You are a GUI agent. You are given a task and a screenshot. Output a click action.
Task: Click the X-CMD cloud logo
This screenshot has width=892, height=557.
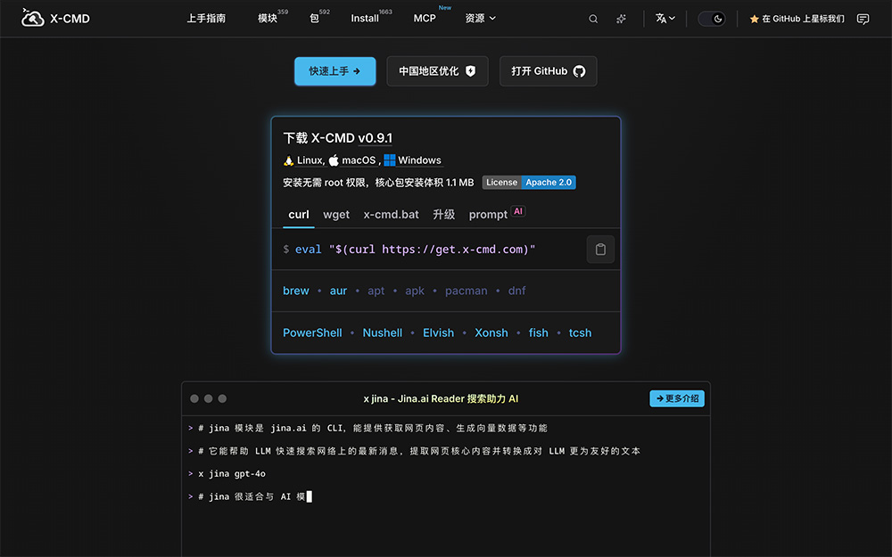(32, 18)
